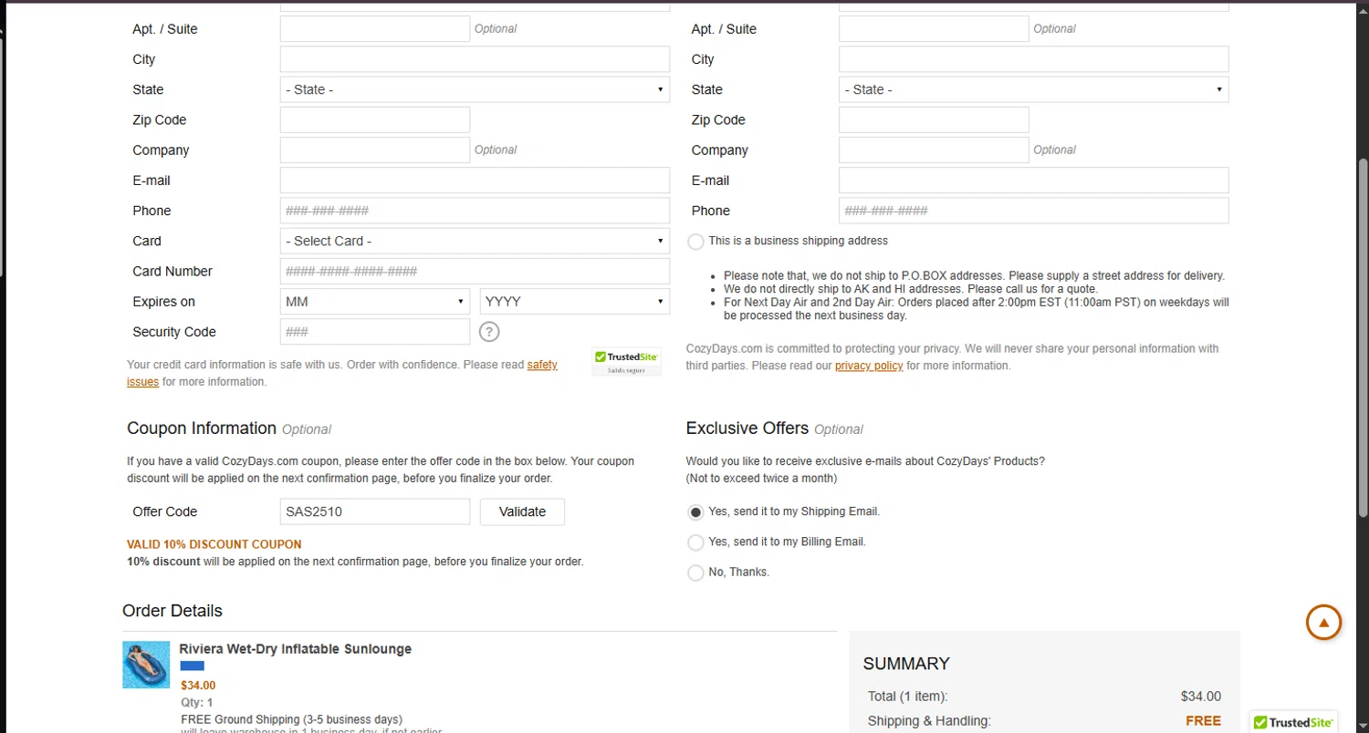Click the FREE shipping value in the summary
The image size is (1369, 733).
pos(1203,721)
